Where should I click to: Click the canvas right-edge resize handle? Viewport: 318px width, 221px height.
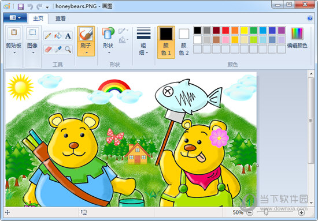(x=257, y=166)
